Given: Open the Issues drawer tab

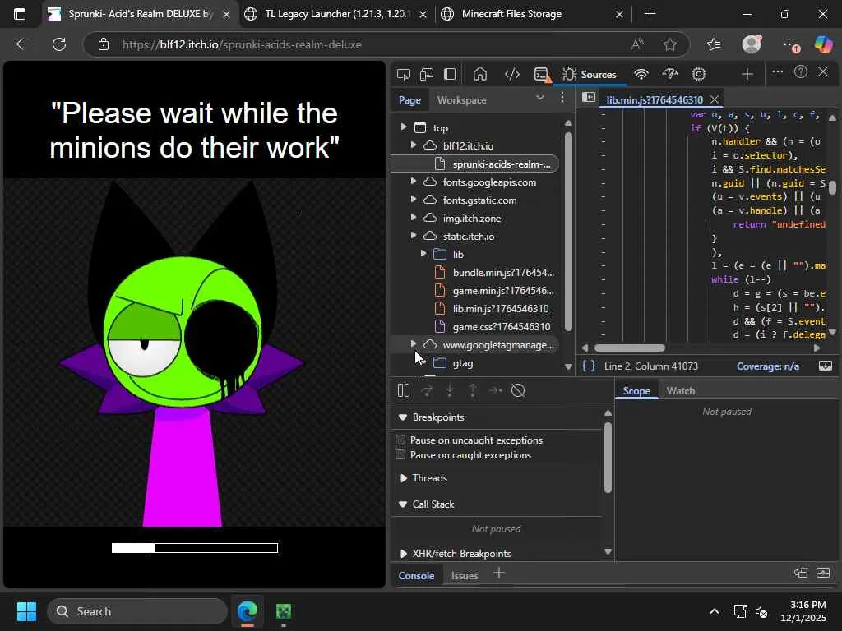Looking at the screenshot, I should [x=465, y=576].
